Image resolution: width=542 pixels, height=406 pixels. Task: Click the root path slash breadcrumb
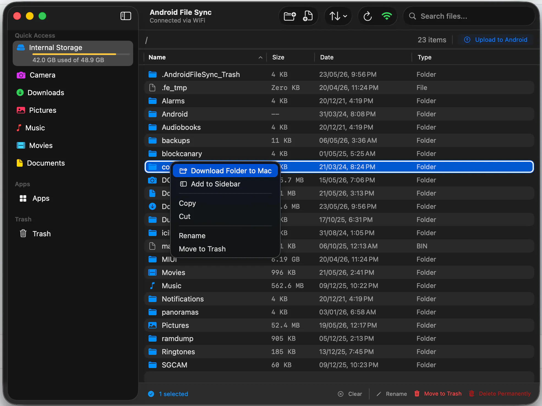click(147, 40)
